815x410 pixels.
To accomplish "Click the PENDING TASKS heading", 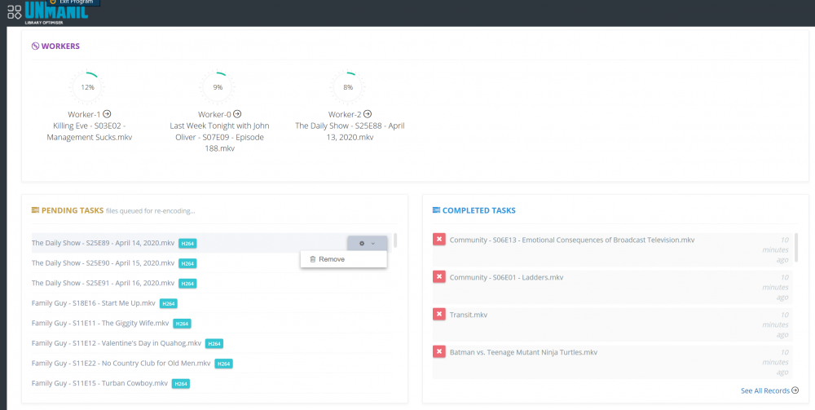I will point(73,210).
